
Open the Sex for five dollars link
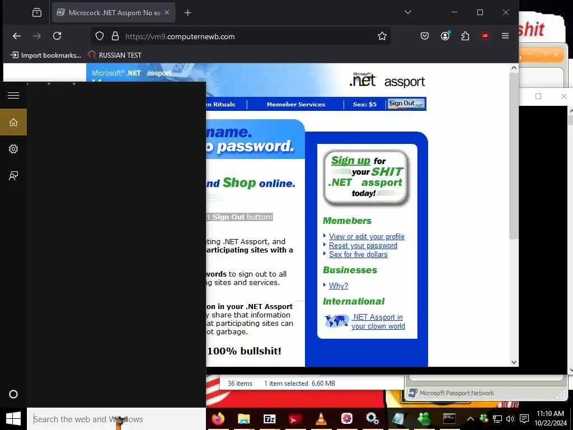pyautogui.click(x=358, y=254)
